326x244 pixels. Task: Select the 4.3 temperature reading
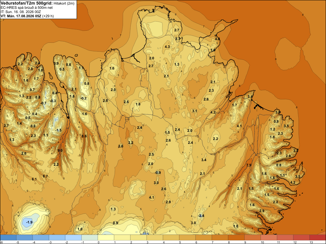click(167, 47)
